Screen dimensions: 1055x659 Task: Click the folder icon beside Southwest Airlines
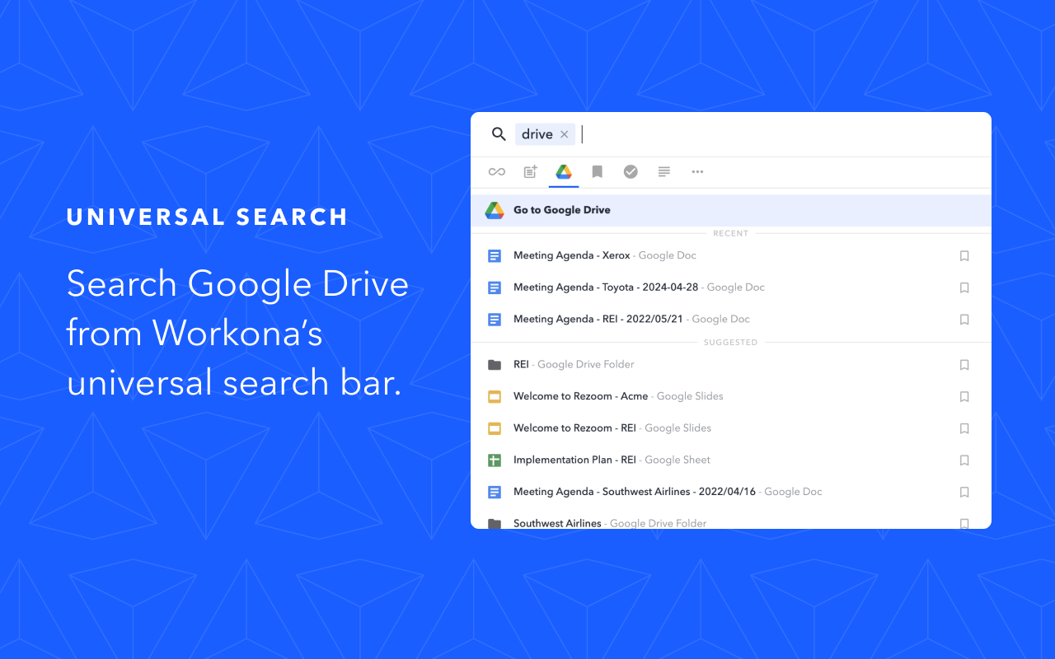click(x=495, y=523)
